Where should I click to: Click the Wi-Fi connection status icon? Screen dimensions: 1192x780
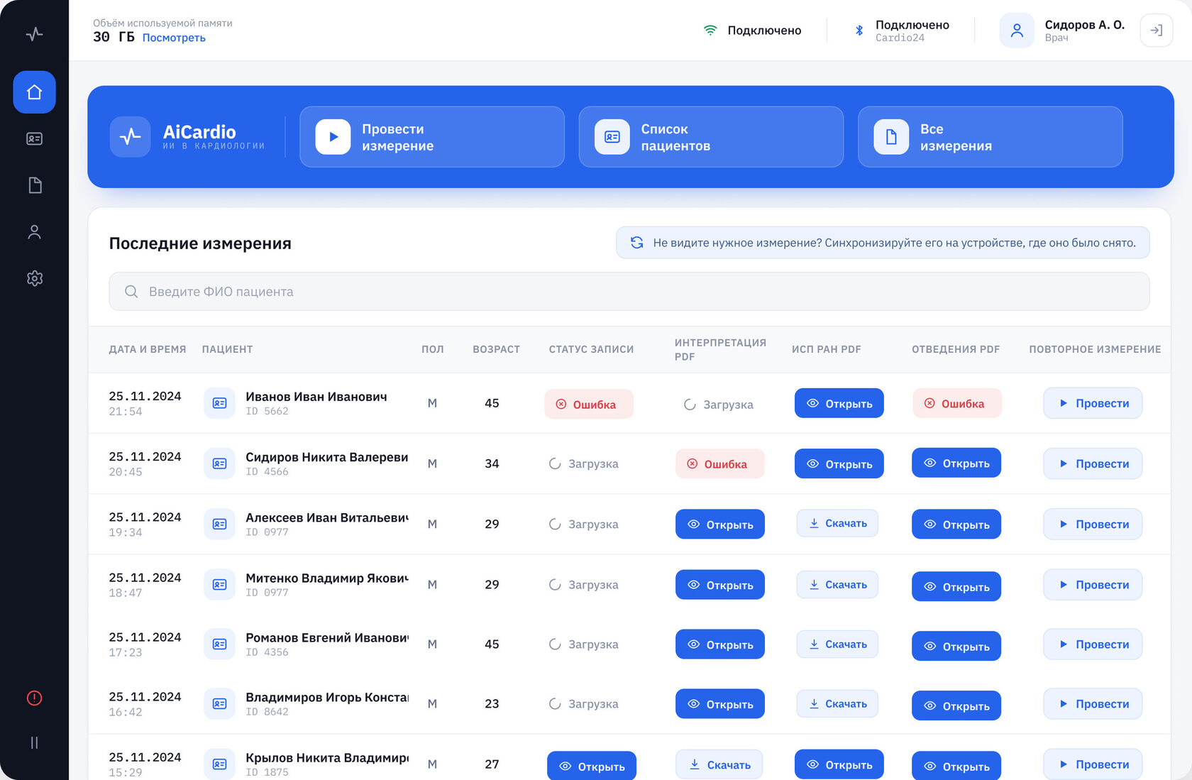(710, 31)
